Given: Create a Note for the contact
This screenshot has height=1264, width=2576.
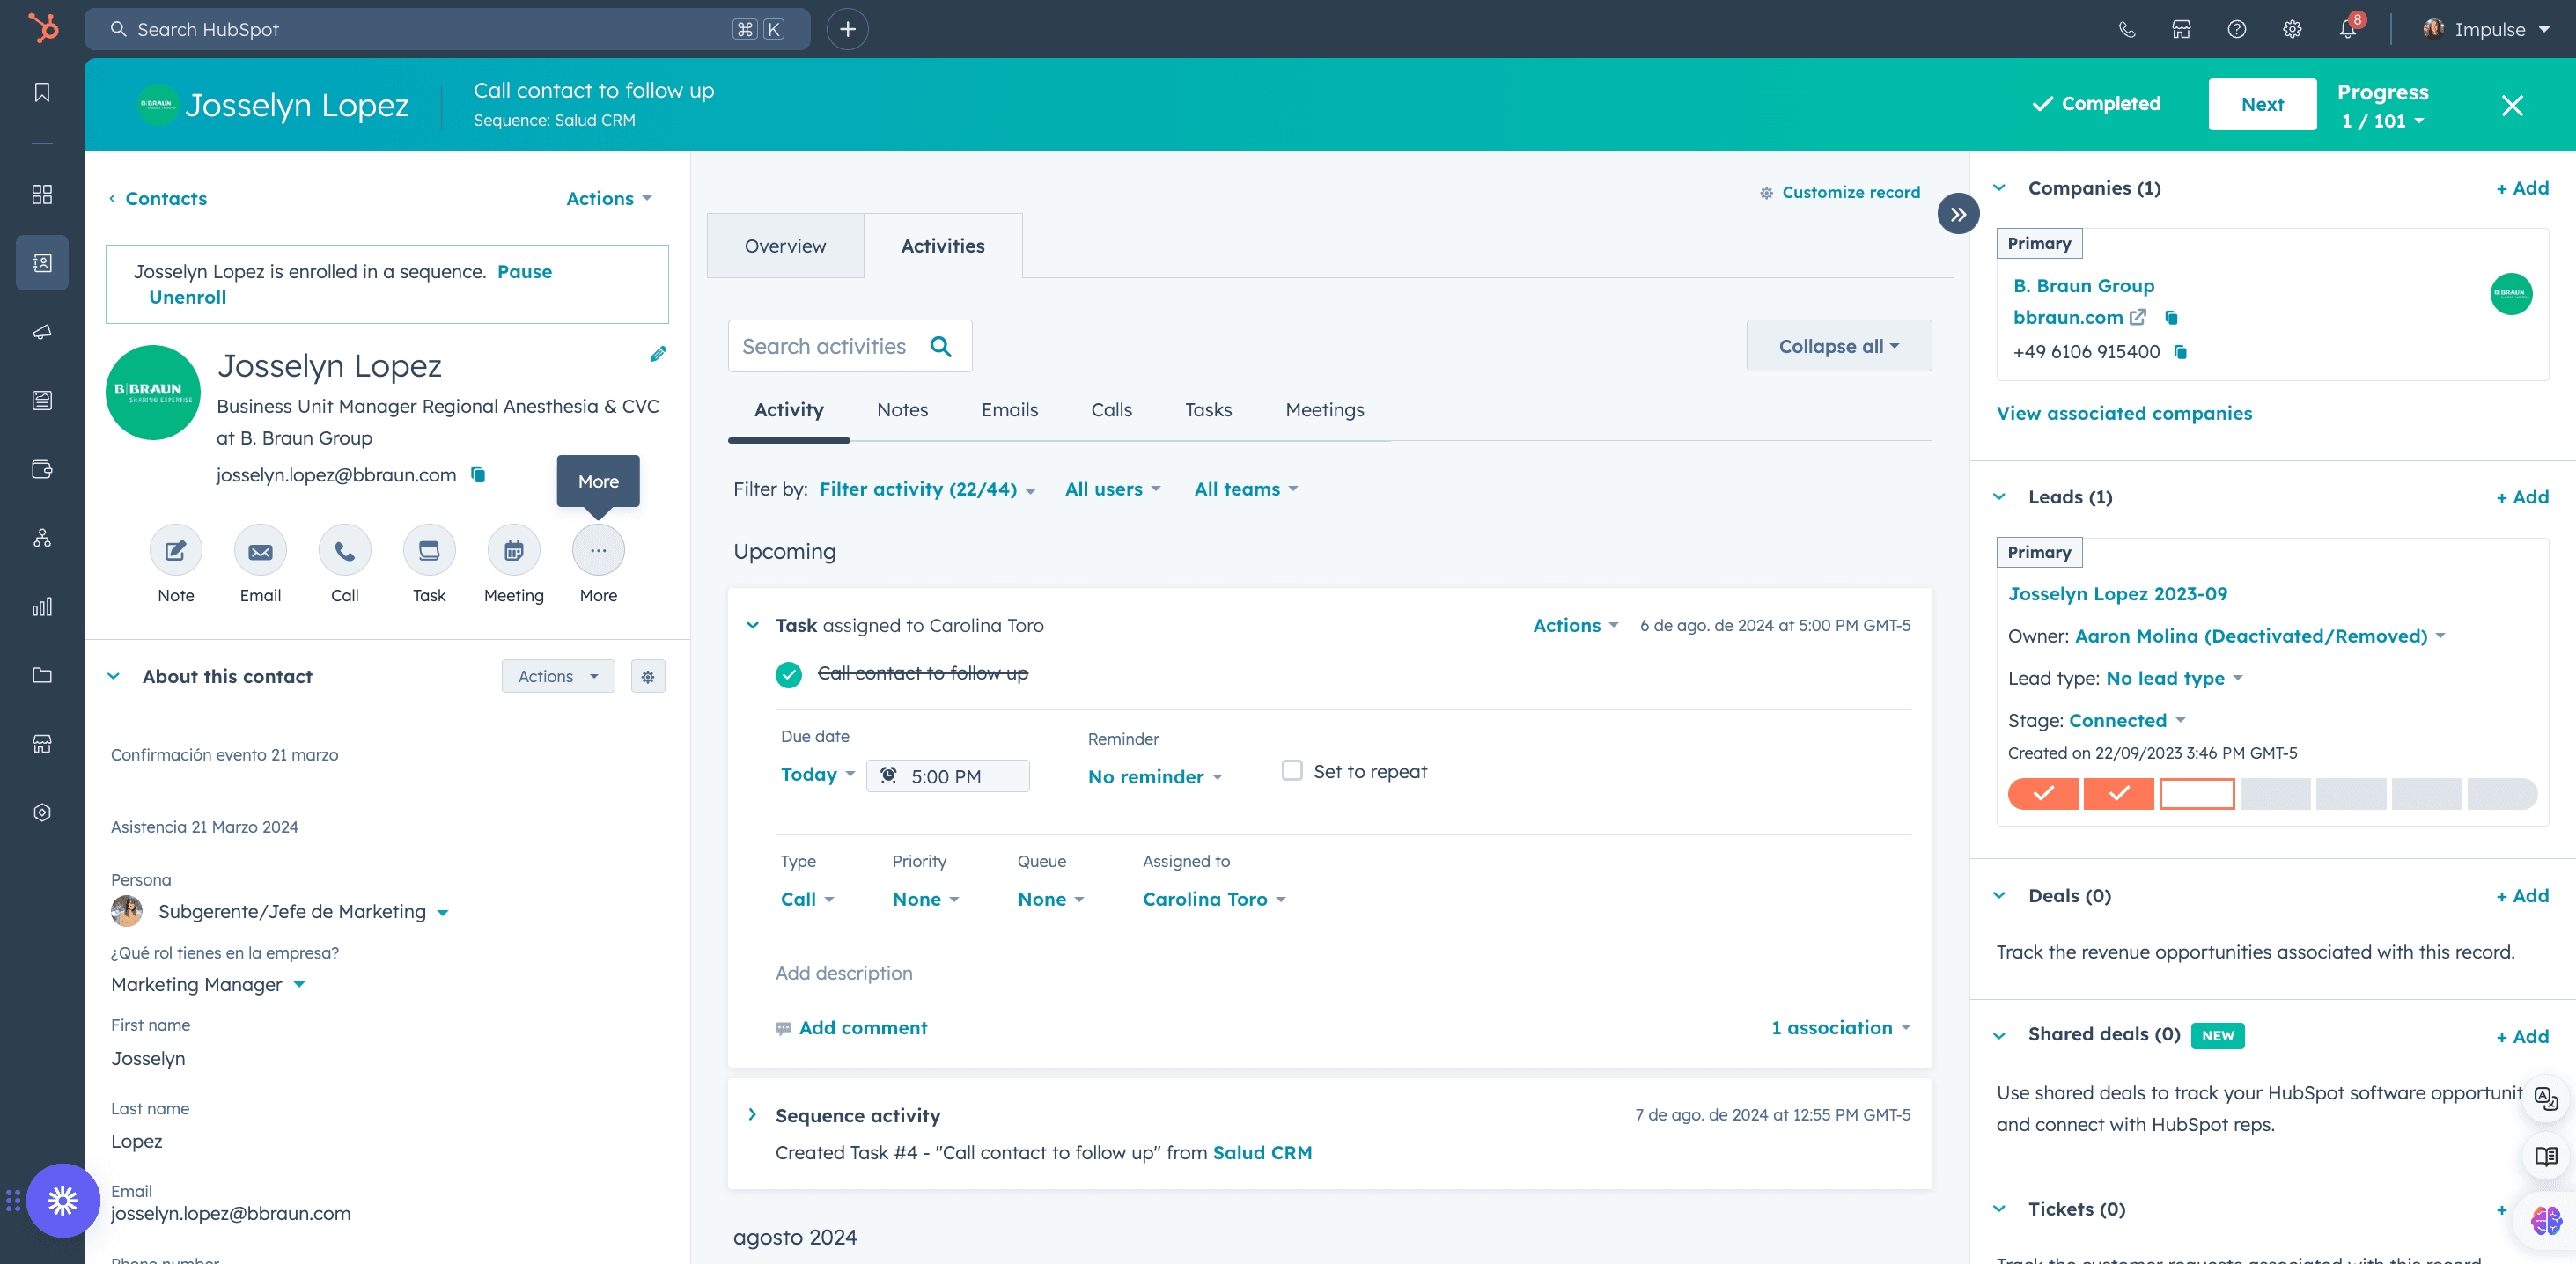Looking at the screenshot, I should [x=176, y=550].
